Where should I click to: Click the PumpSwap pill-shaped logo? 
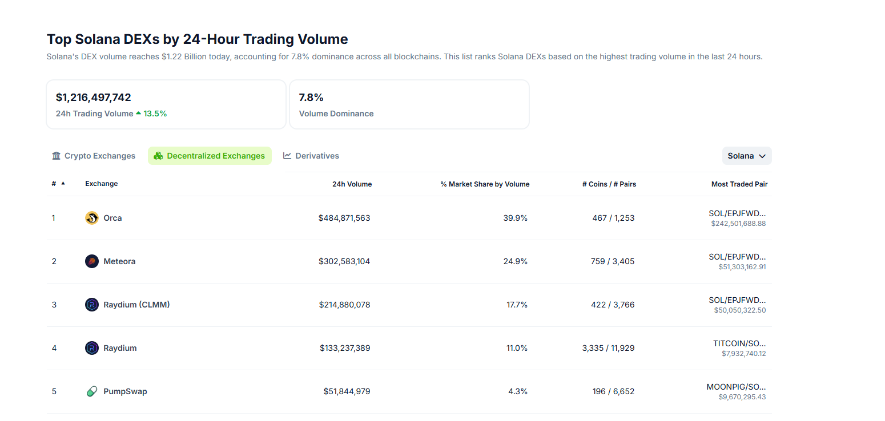(x=91, y=391)
